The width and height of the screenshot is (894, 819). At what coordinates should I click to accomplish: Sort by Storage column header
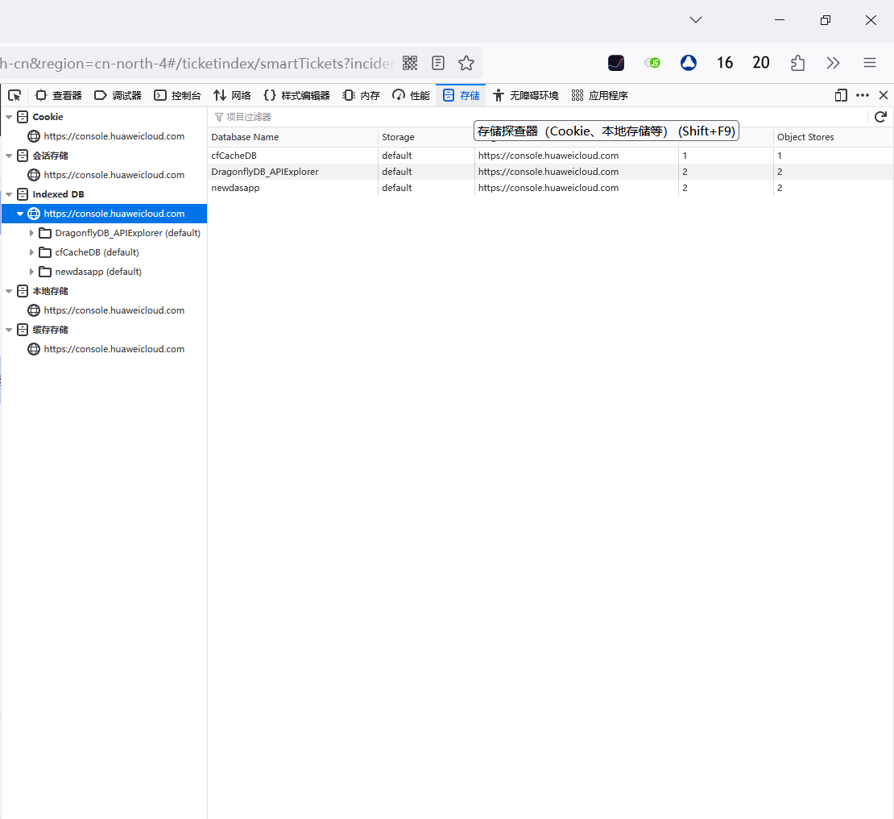coord(426,137)
